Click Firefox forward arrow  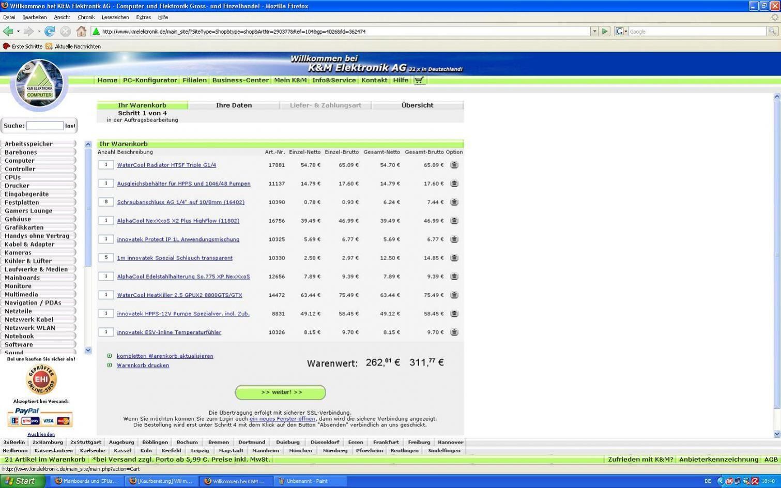29,32
